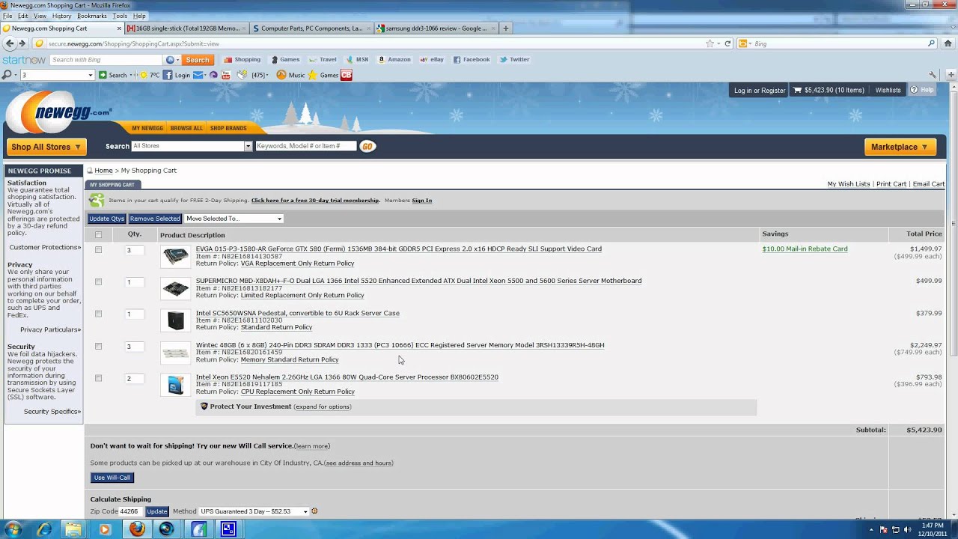Image resolution: width=958 pixels, height=539 pixels.
Task: Open new tab with plus icon
Action: [506, 28]
